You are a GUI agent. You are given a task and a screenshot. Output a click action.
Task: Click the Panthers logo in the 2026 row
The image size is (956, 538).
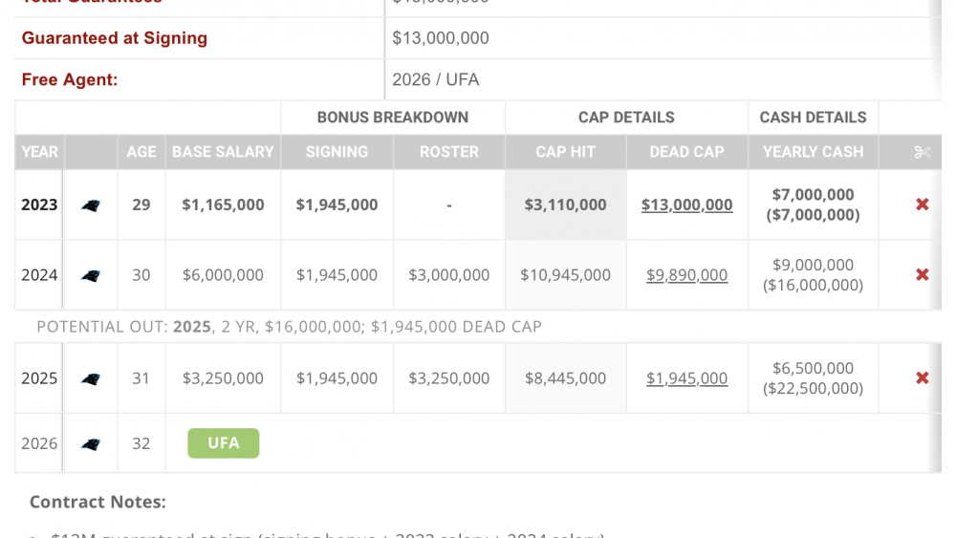[91, 443]
